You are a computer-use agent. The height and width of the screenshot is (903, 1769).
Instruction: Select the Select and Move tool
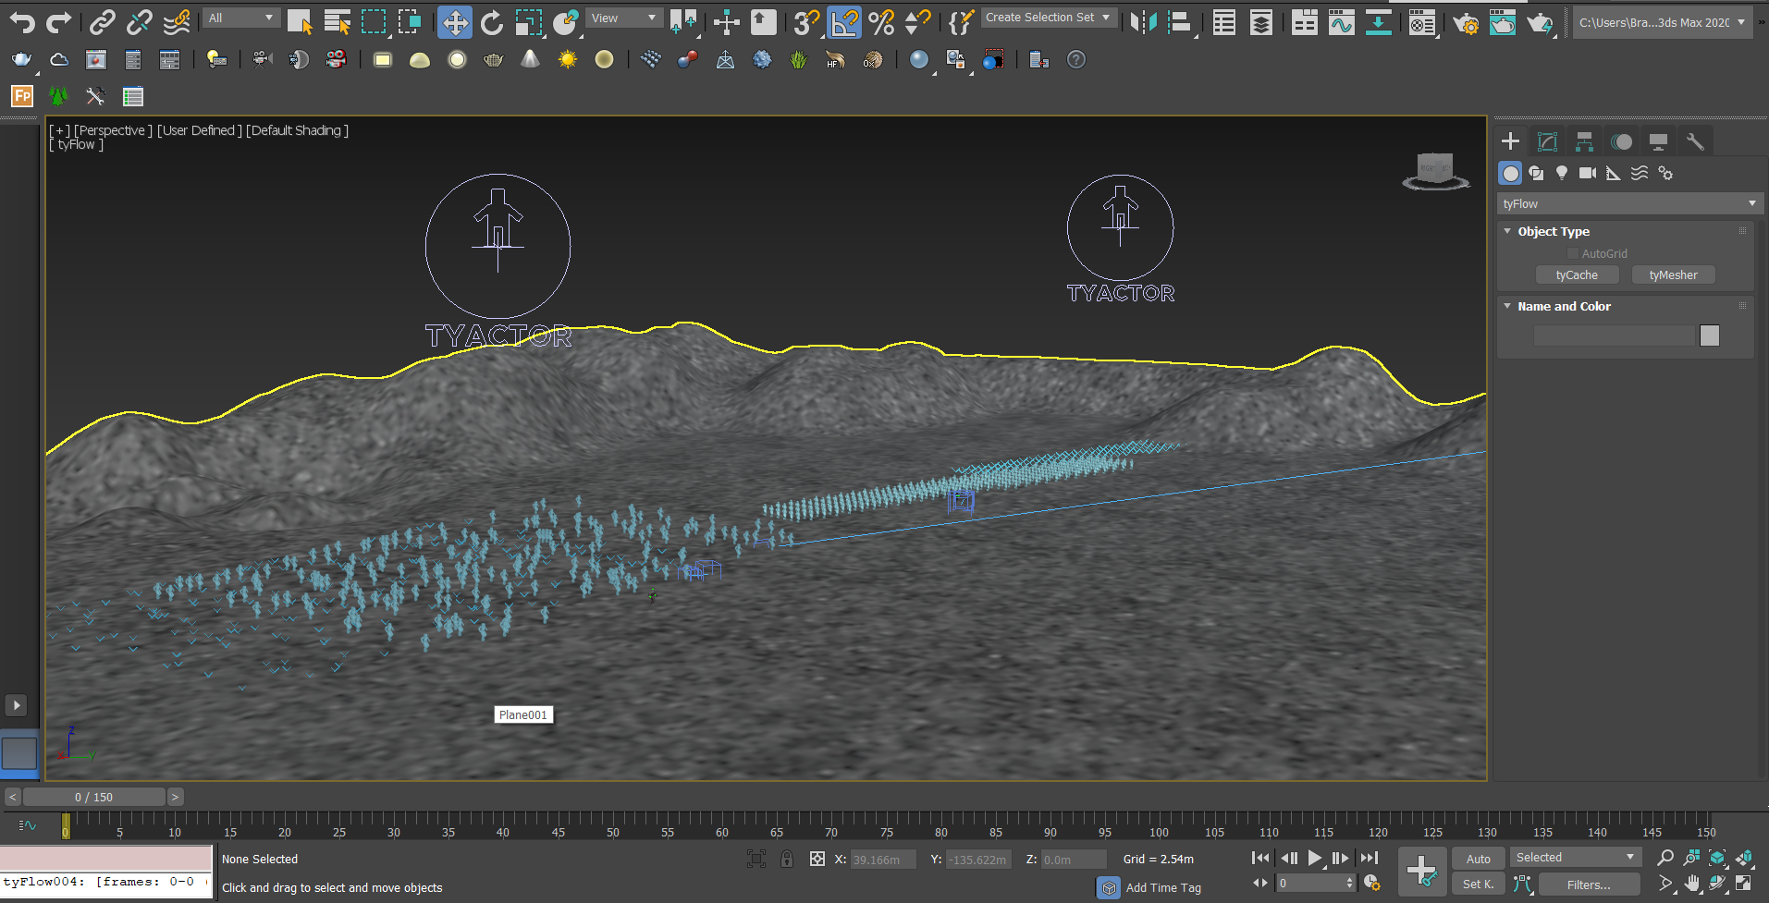click(454, 22)
